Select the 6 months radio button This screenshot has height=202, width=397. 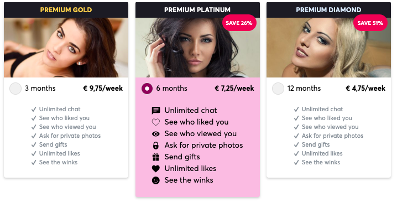pos(147,89)
